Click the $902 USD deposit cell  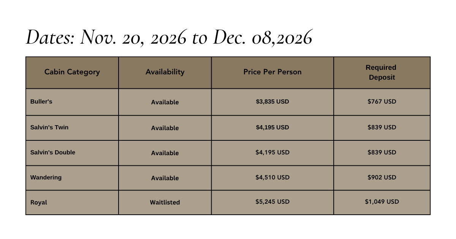382,178
